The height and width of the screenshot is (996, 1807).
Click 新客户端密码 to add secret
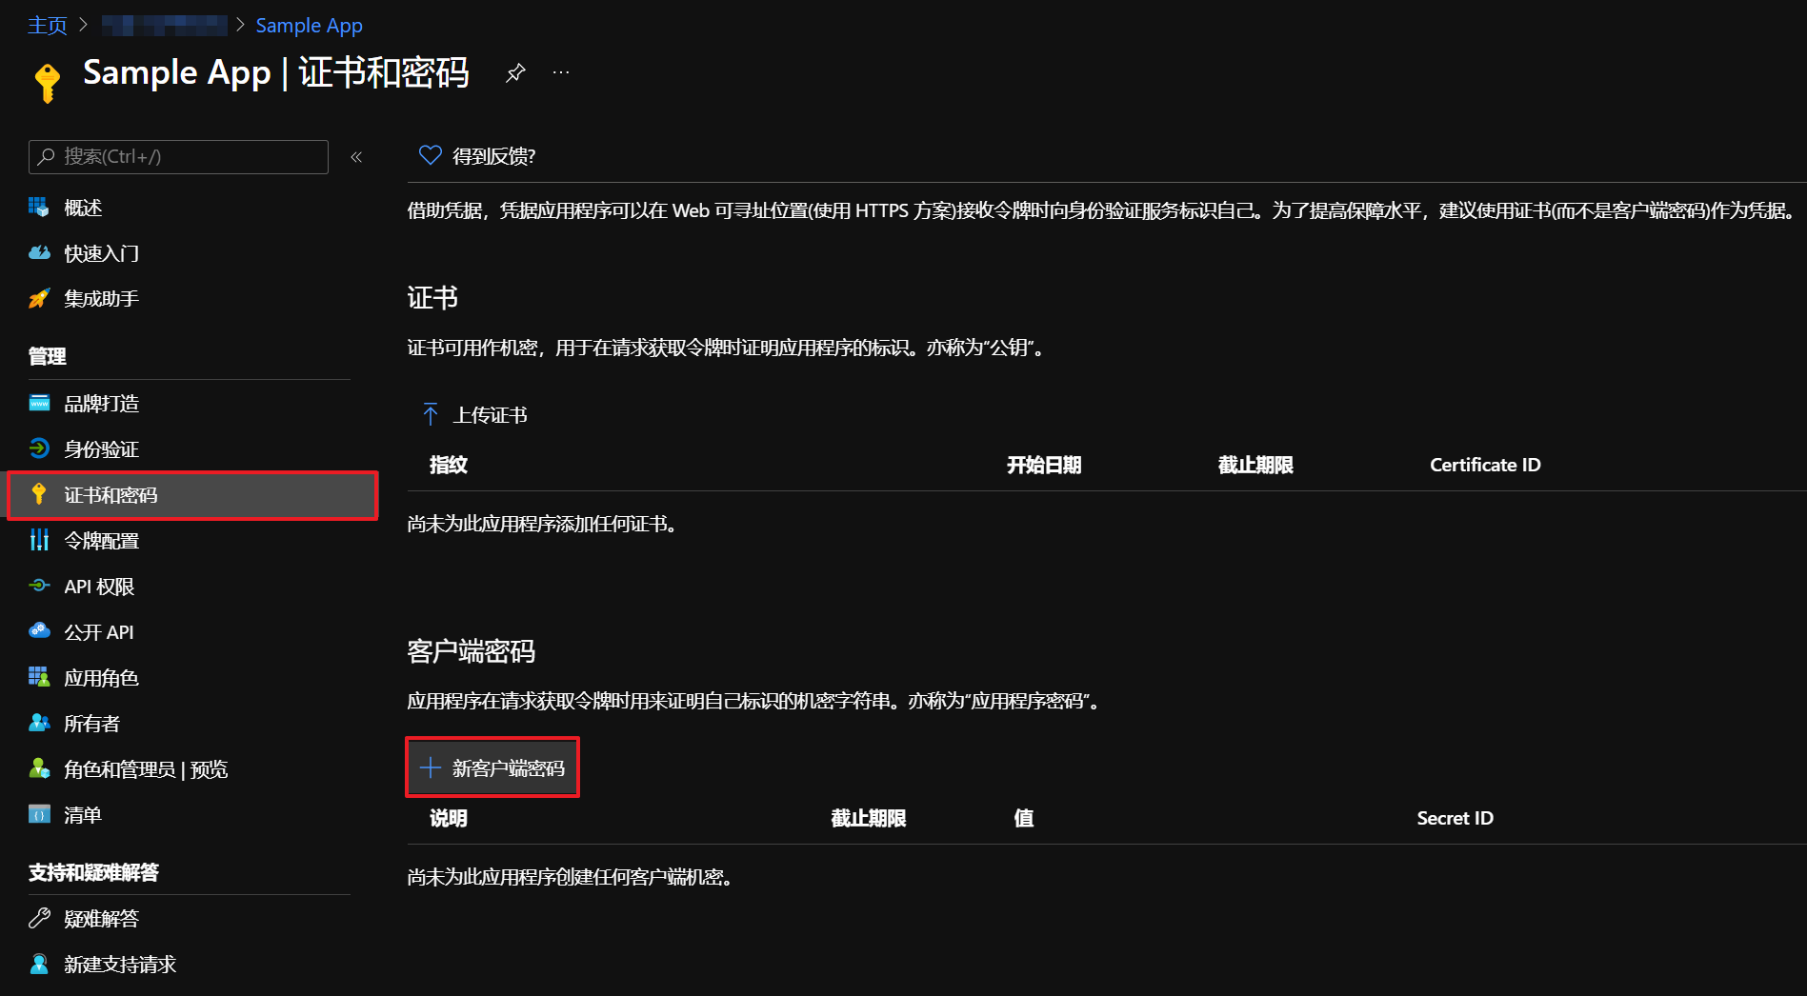(492, 768)
